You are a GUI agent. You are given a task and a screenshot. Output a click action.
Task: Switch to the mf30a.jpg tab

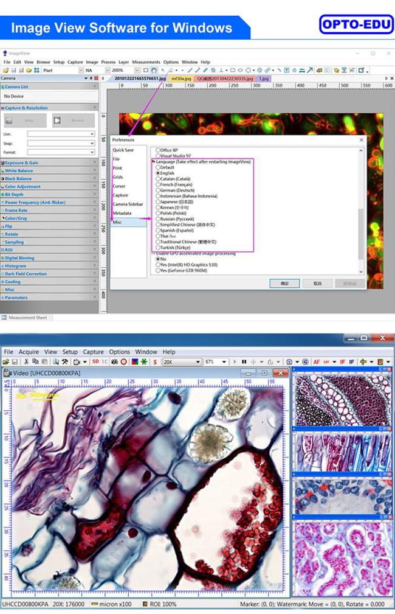180,78
